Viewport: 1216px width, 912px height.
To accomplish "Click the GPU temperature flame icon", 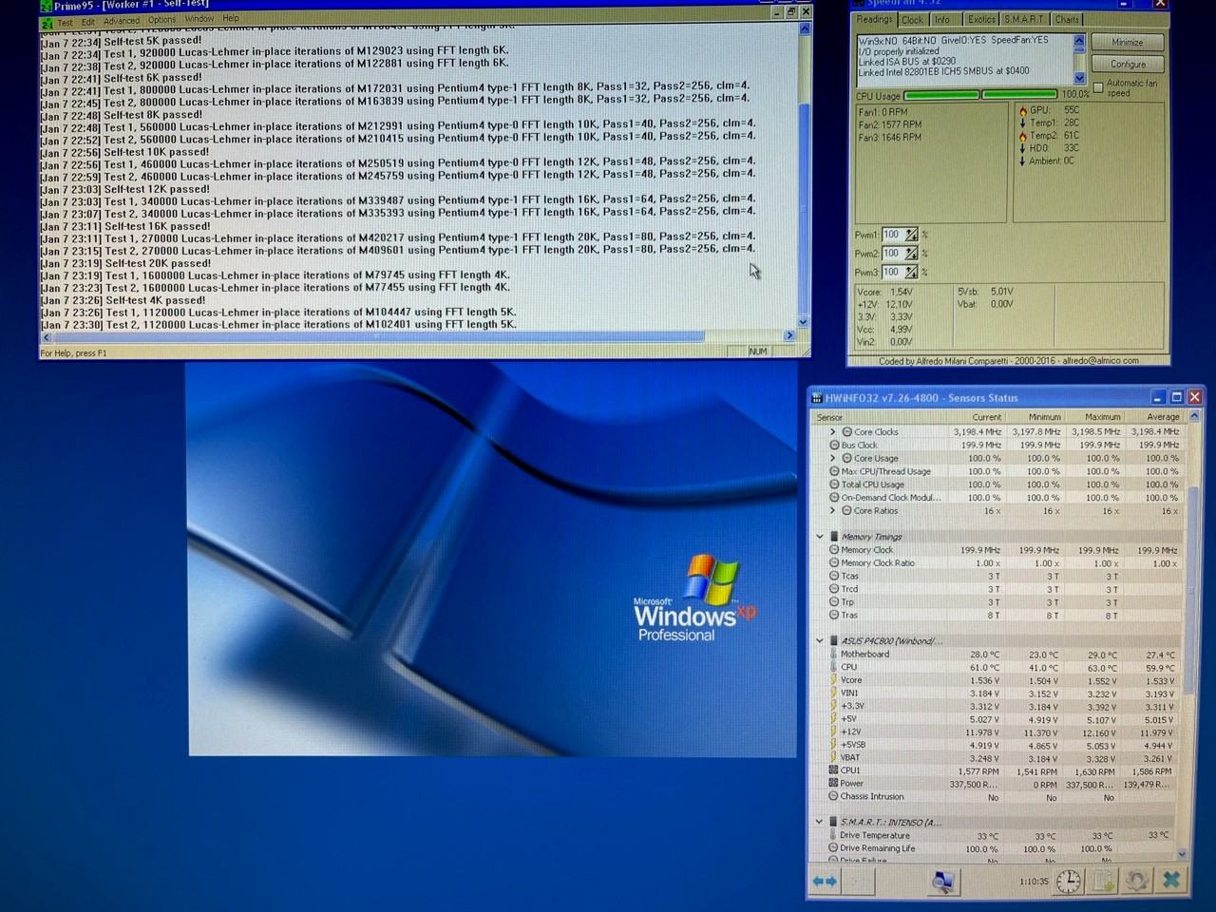I will [x=1022, y=110].
